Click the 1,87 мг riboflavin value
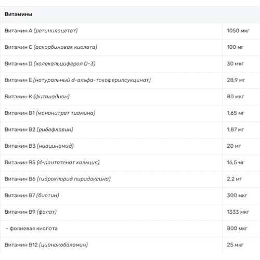This screenshot has height=260, width=260. click(x=236, y=129)
